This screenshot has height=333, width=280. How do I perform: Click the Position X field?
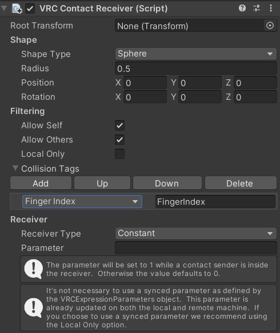click(x=145, y=83)
